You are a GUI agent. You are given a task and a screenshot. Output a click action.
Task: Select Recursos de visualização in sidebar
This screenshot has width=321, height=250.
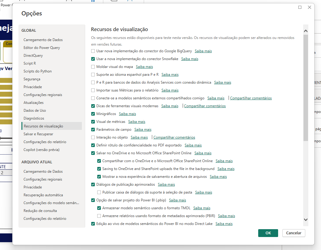pyautogui.click(x=52, y=126)
